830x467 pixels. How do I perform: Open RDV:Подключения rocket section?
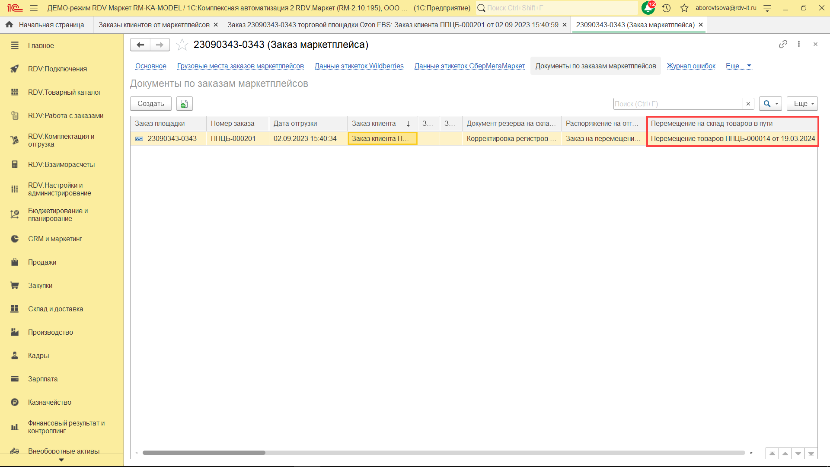click(x=57, y=69)
